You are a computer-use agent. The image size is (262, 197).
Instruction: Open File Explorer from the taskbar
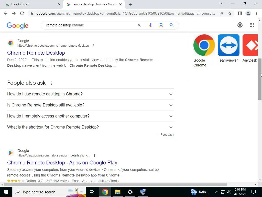click(118, 192)
